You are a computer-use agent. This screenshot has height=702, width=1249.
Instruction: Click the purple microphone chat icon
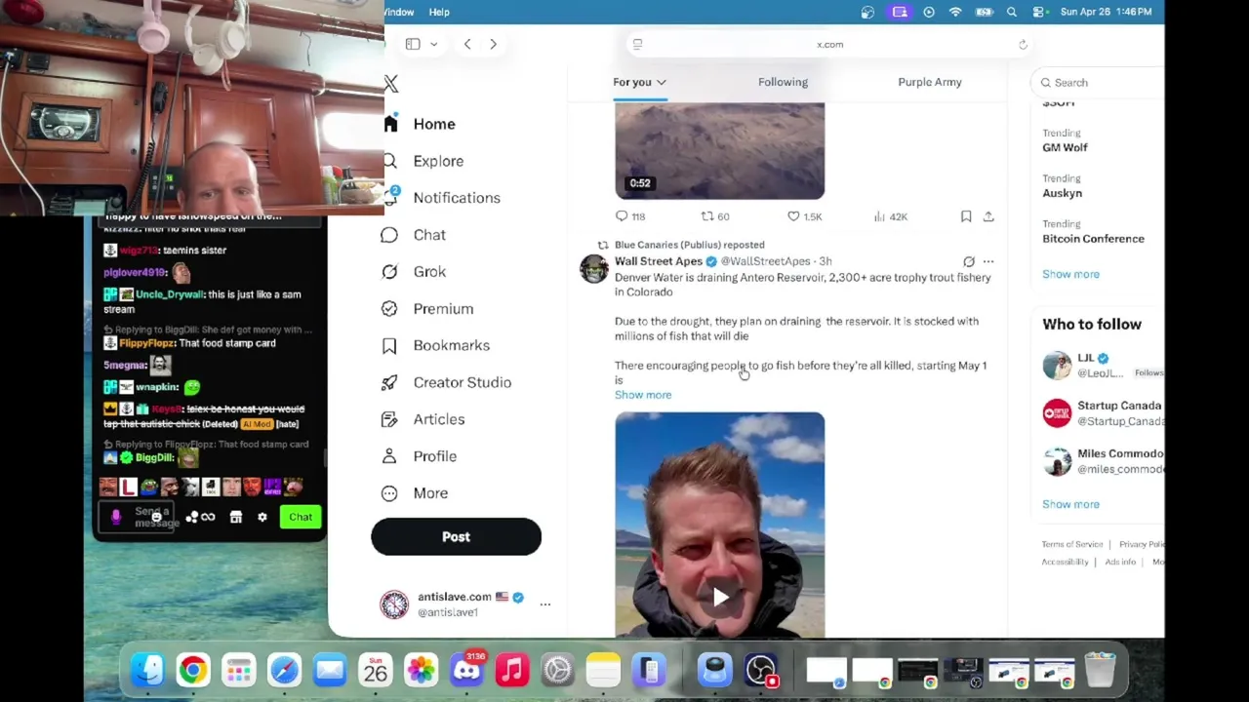coord(115,517)
